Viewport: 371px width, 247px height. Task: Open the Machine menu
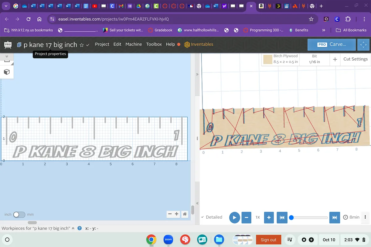tap(134, 44)
